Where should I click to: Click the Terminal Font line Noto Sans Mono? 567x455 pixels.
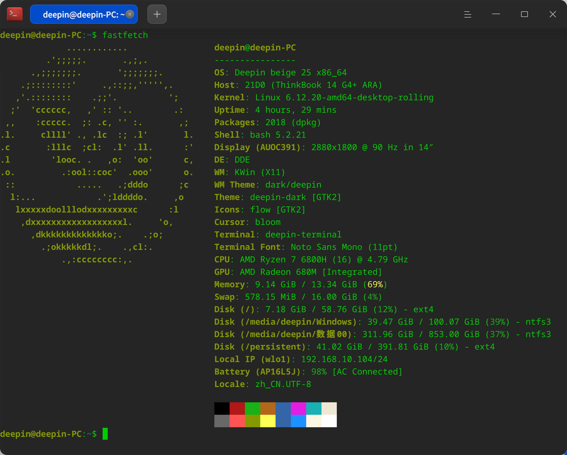click(x=306, y=247)
